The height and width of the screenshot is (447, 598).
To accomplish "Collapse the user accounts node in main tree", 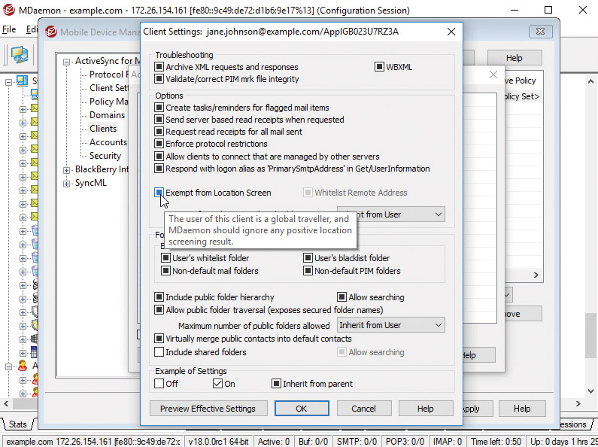I will click(x=9, y=366).
